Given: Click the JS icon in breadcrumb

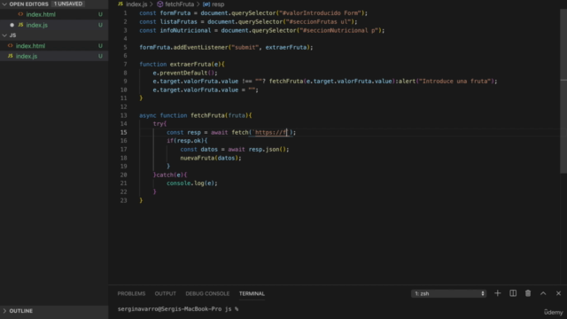Looking at the screenshot, I should (120, 4).
